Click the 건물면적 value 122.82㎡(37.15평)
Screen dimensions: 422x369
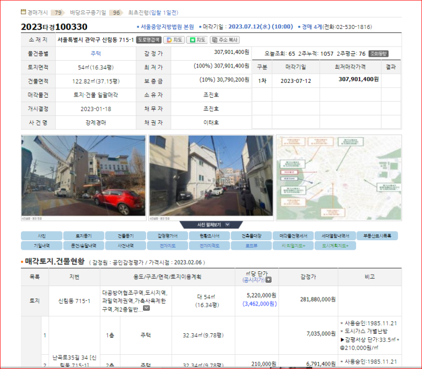[96, 81]
